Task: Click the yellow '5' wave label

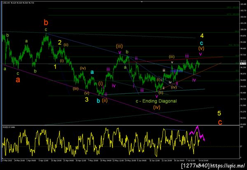Action: coord(219,113)
